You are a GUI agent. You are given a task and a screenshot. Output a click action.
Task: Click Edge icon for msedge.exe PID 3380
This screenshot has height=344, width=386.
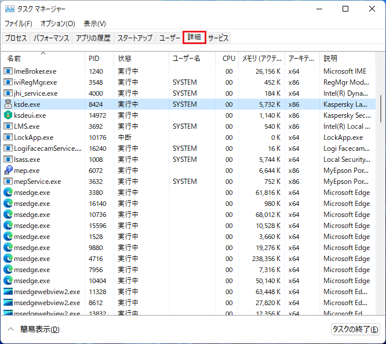(x=8, y=192)
